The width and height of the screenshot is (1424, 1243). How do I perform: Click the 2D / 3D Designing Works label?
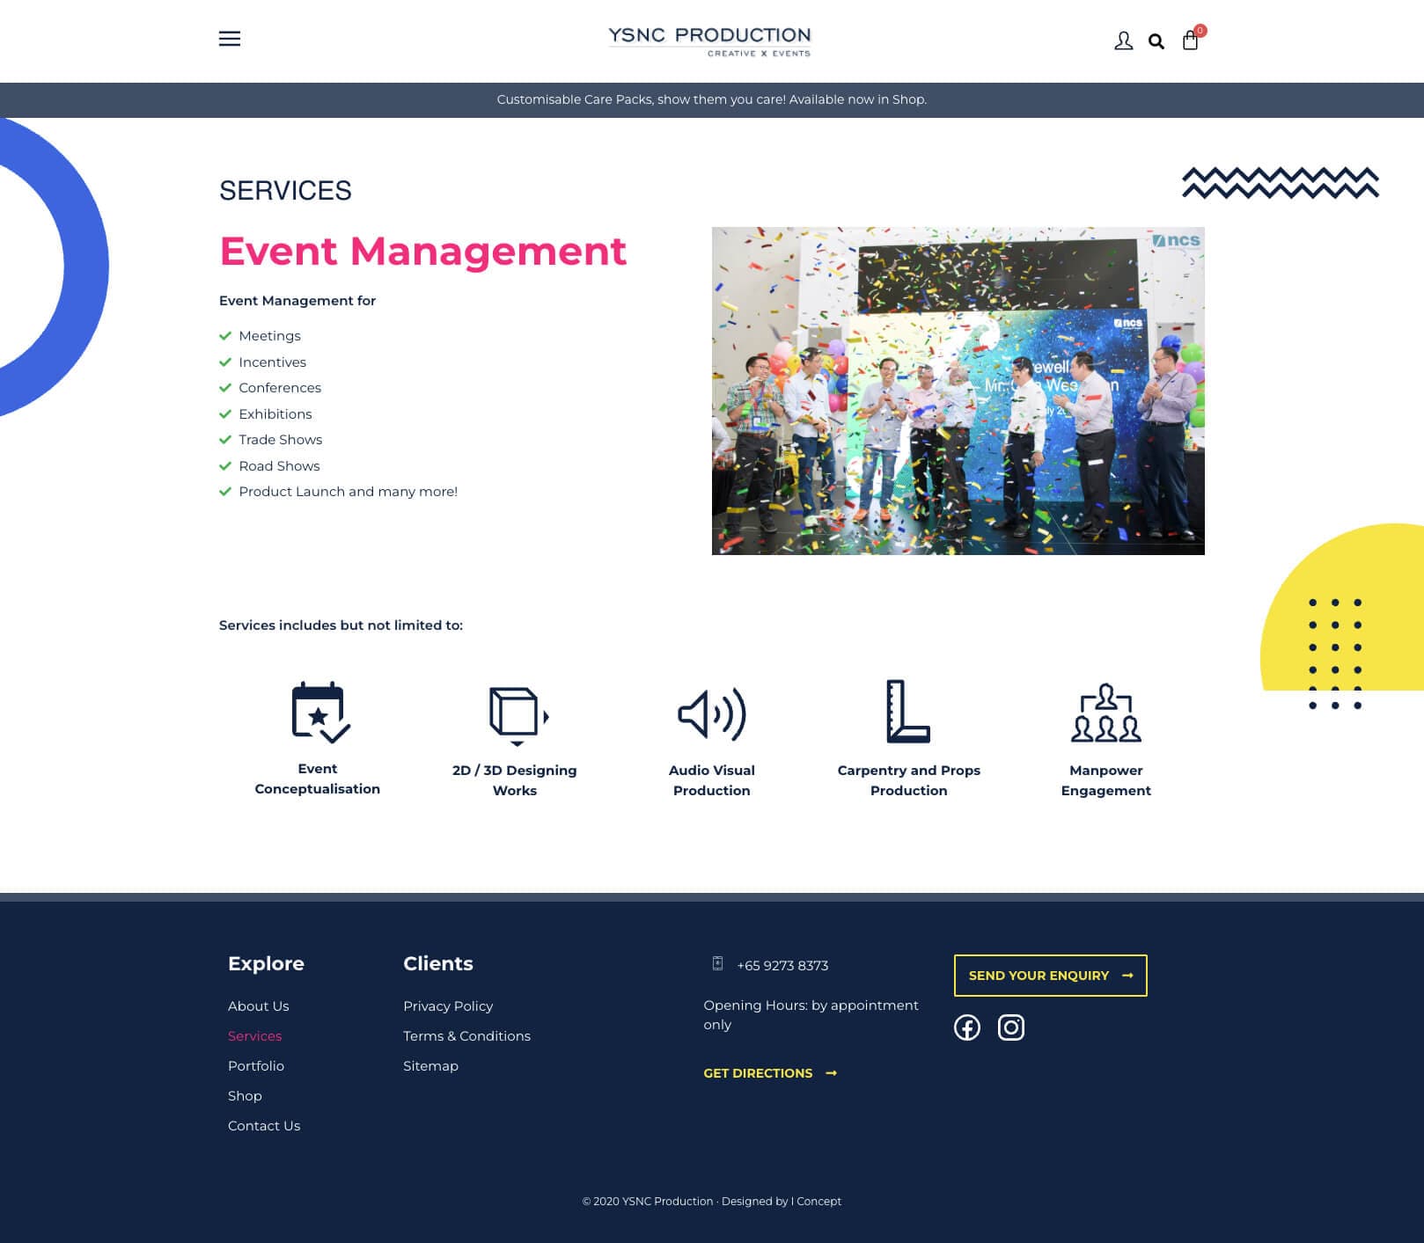515,781
